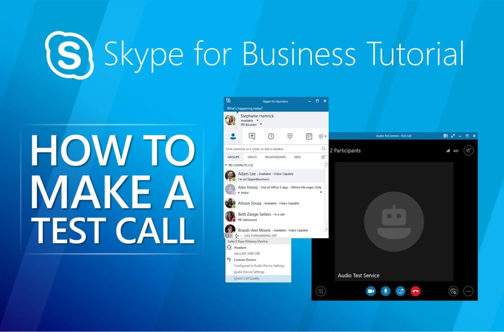Click Invite More People icon in call

pyautogui.click(x=468, y=150)
